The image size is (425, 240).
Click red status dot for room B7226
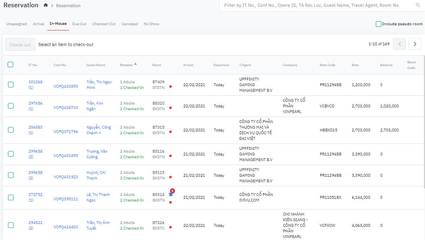170,227
